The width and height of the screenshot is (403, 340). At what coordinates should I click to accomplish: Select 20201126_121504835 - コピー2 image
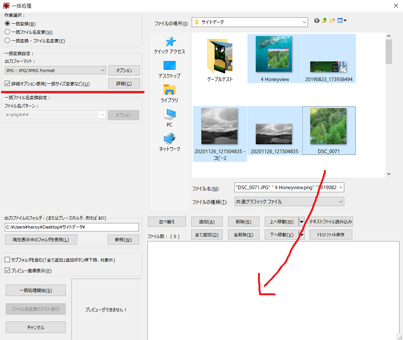tap(220, 134)
